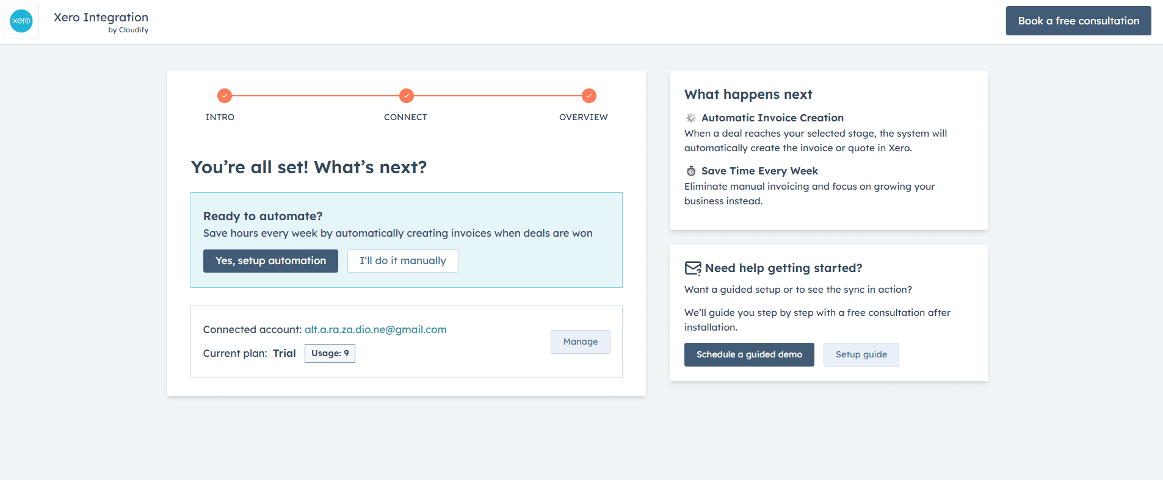Click the Usage: 9 badge
1163x480 pixels.
[x=330, y=353]
